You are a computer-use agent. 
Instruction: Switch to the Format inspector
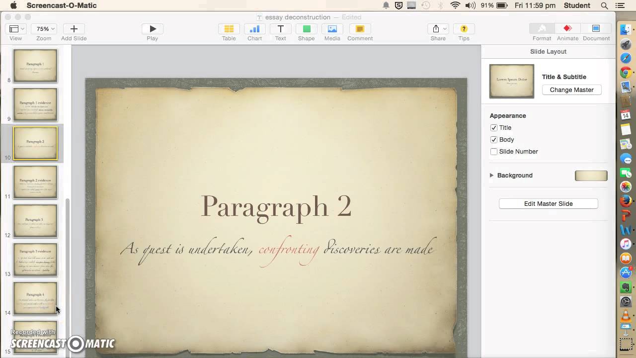point(542,28)
